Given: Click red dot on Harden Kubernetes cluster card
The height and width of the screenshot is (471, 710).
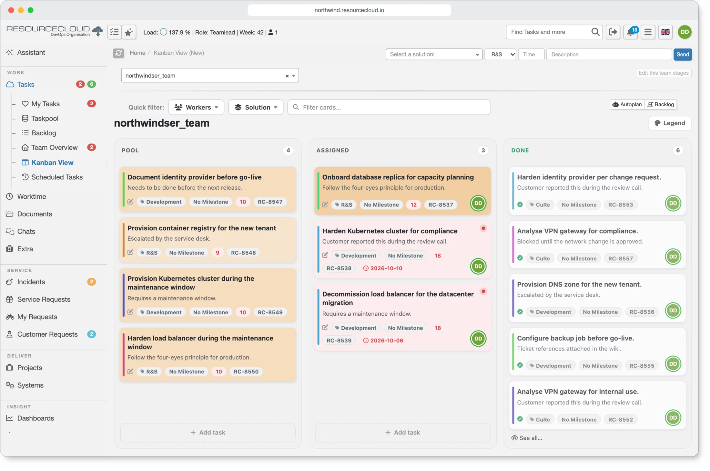Looking at the screenshot, I should click(483, 228).
